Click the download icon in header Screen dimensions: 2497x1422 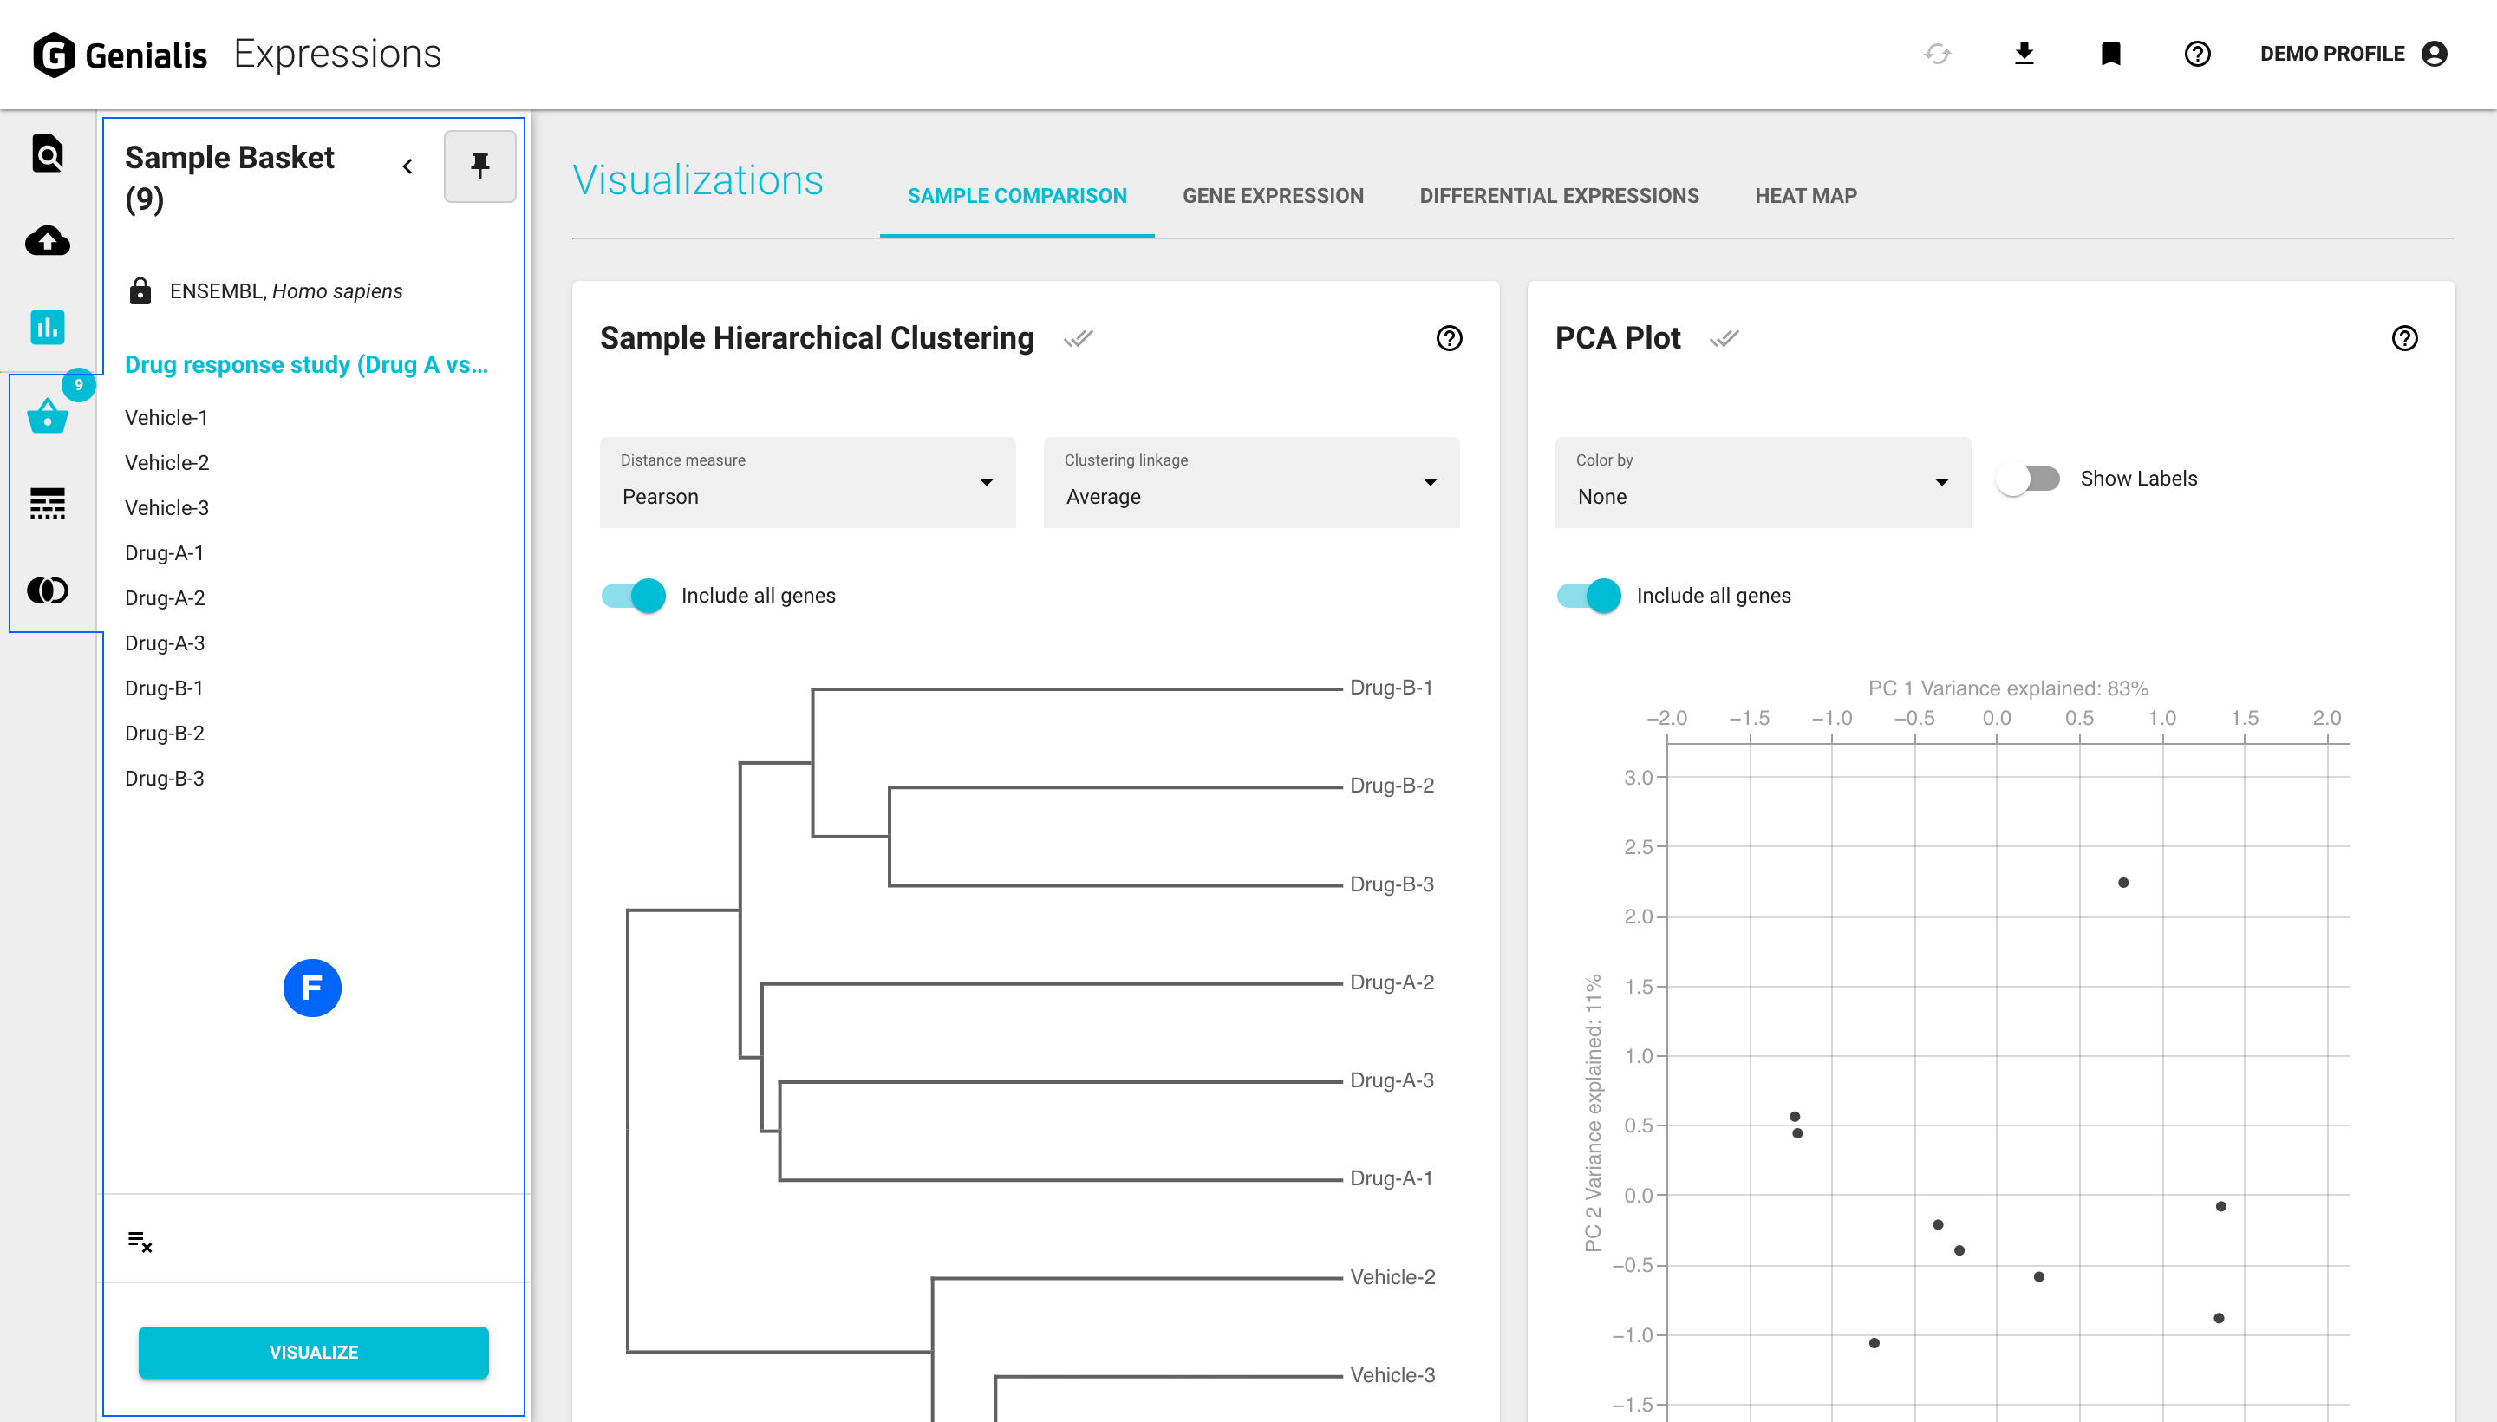[x=2024, y=54]
